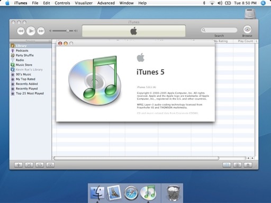Open Podcasts in the source list

[31, 51]
